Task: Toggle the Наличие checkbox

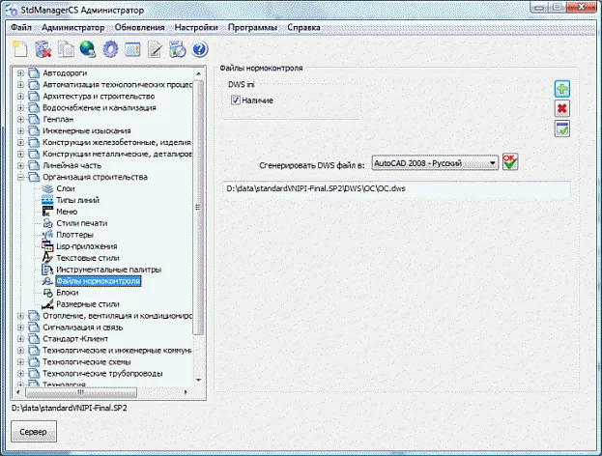Action: tap(235, 100)
